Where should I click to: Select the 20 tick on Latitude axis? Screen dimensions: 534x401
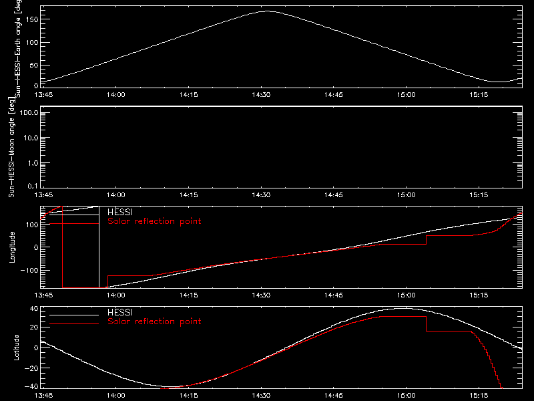[x=34, y=327]
